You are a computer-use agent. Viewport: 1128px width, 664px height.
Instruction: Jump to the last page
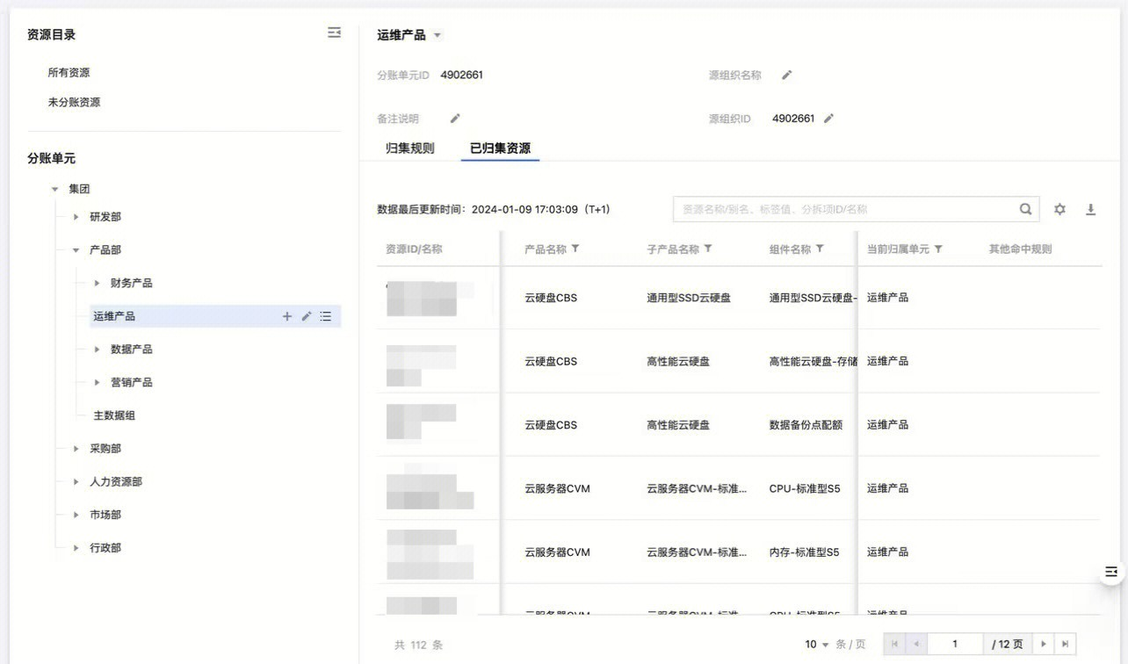tap(1065, 645)
